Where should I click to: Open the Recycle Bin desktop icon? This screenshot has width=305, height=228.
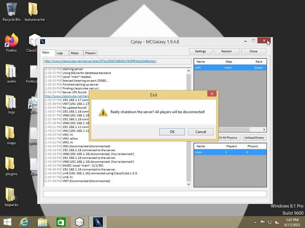pos(12,12)
